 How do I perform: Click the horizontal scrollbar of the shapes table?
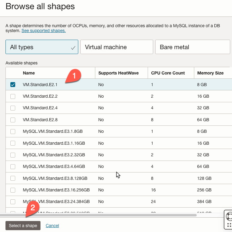98,215
